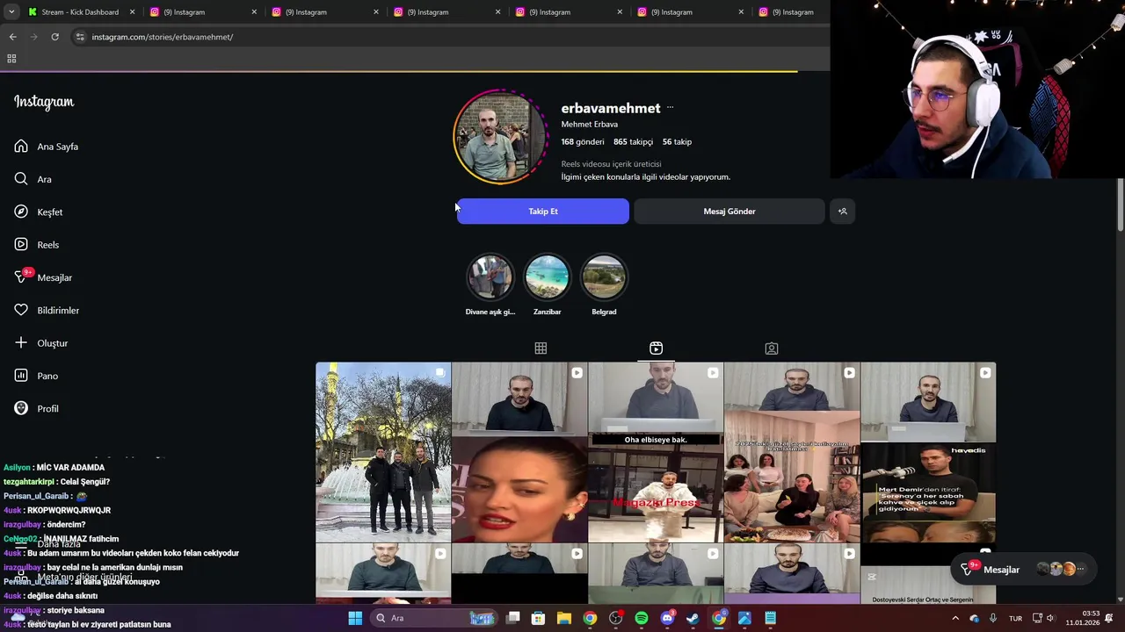Open Reels from the sidebar
Screen dimensions: 1125x632
point(36,245)
